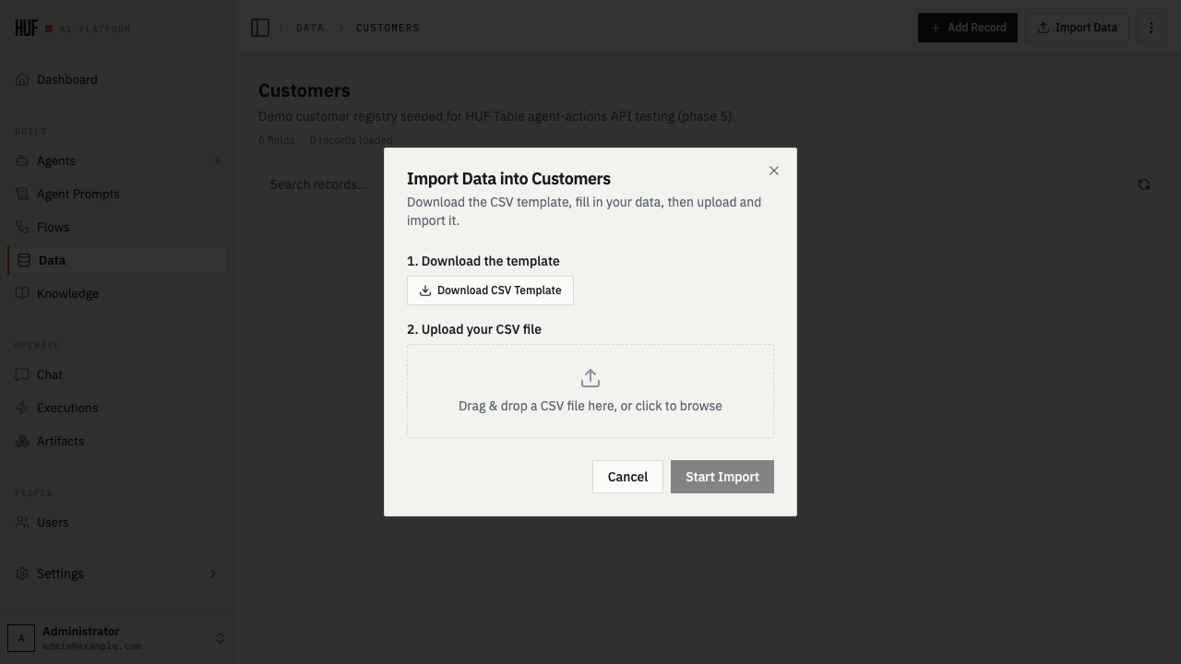Click the Knowledge book icon

pyautogui.click(x=22, y=293)
